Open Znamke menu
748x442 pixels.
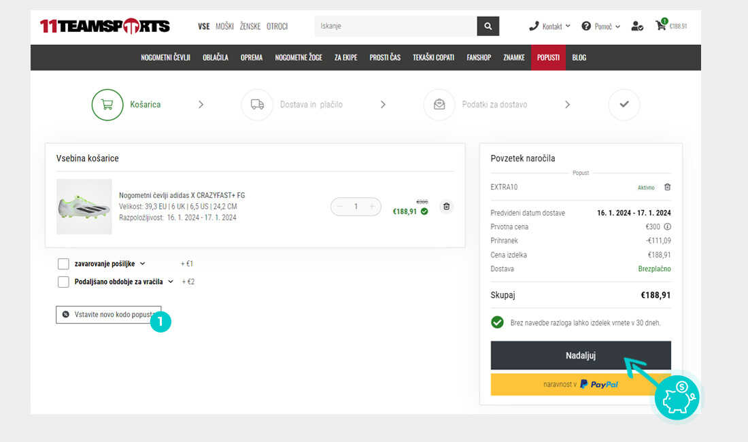pos(514,57)
